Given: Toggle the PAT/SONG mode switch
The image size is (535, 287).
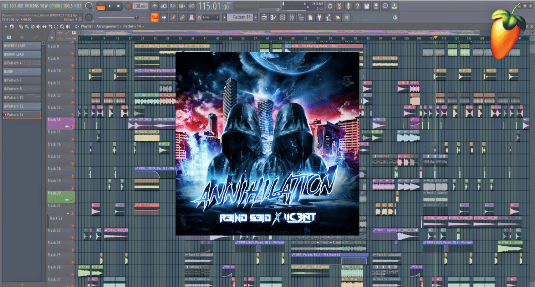Looking at the screenshot, I should 101,6.
